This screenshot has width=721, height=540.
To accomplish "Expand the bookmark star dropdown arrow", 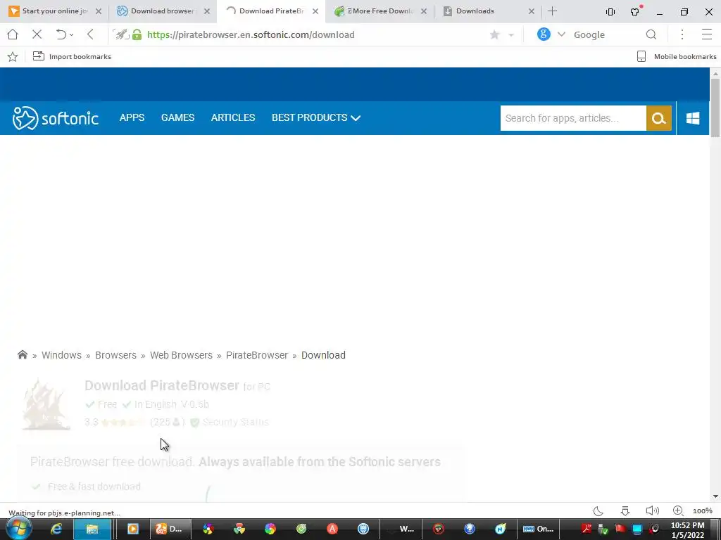I will tap(511, 35).
